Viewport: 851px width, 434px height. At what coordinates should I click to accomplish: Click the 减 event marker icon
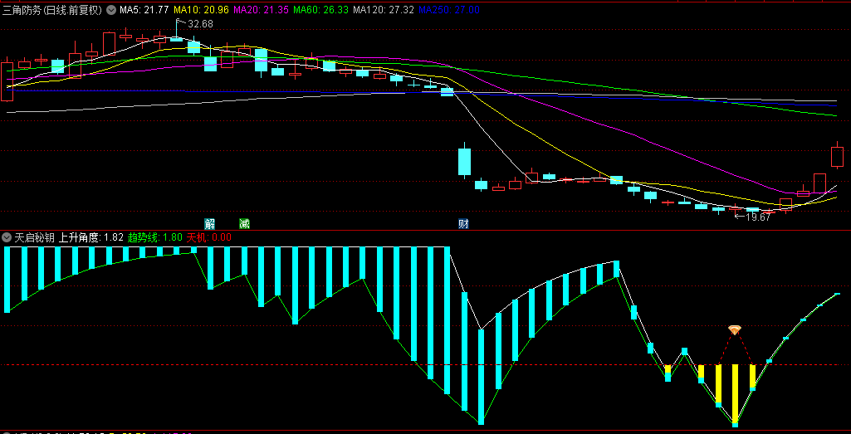pos(244,223)
